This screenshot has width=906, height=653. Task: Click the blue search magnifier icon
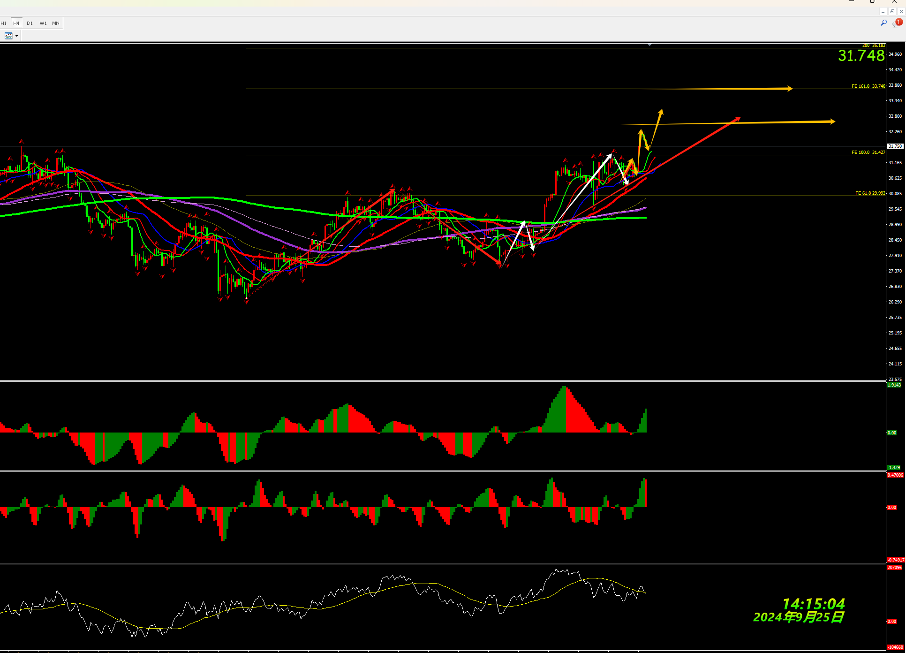[883, 23]
